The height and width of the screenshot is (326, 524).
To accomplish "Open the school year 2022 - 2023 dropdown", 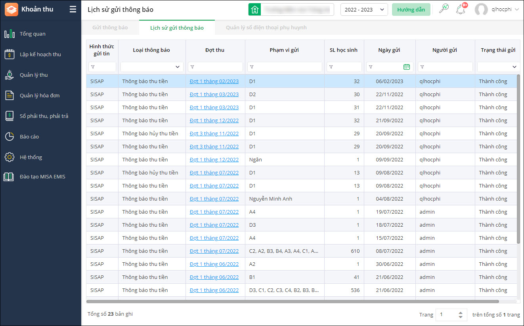I will [364, 9].
